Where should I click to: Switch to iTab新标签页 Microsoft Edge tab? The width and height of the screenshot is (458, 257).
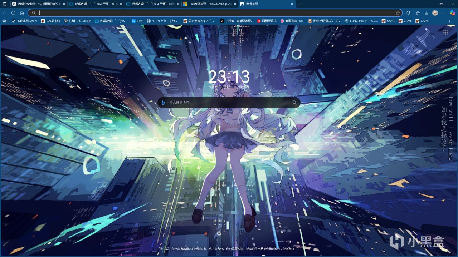click(210, 4)
